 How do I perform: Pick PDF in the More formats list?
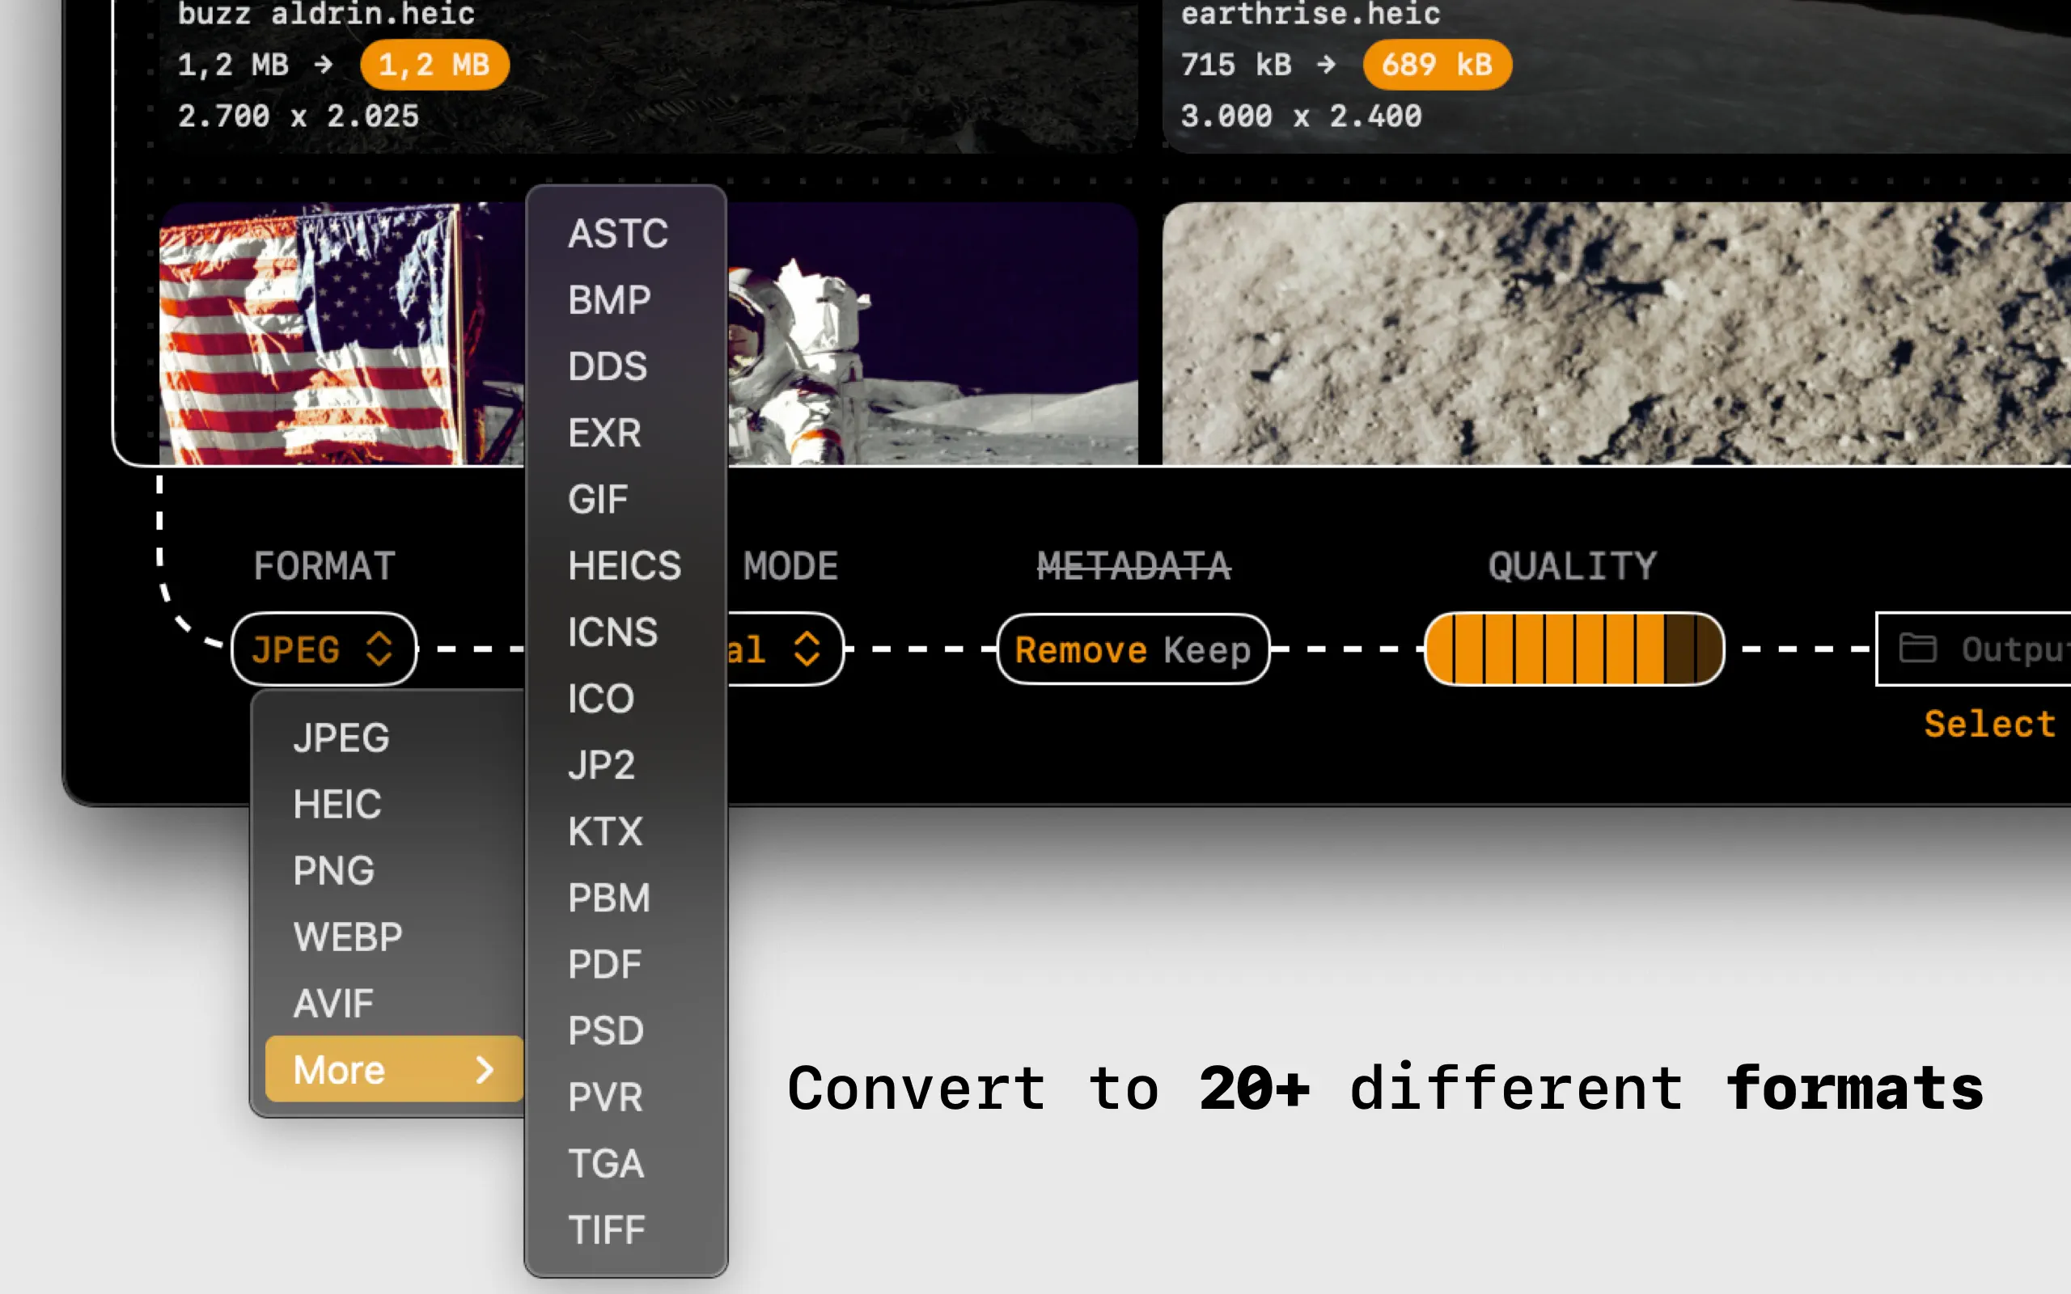pos(604,965)
